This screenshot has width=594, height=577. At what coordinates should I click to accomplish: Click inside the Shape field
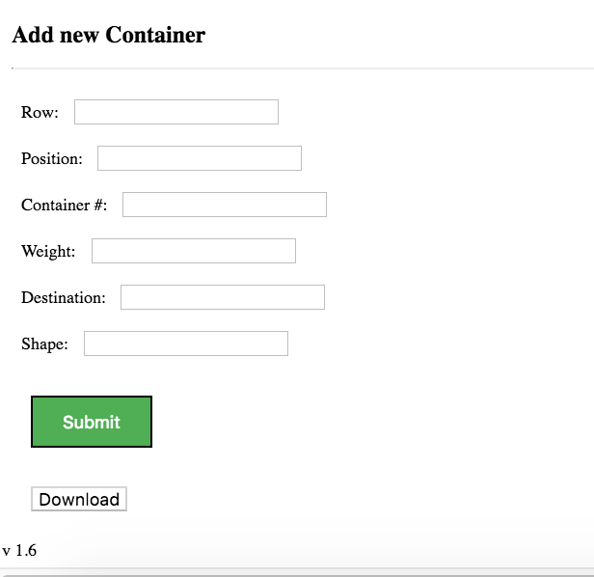pyautogui.click(x=185, y=343)
